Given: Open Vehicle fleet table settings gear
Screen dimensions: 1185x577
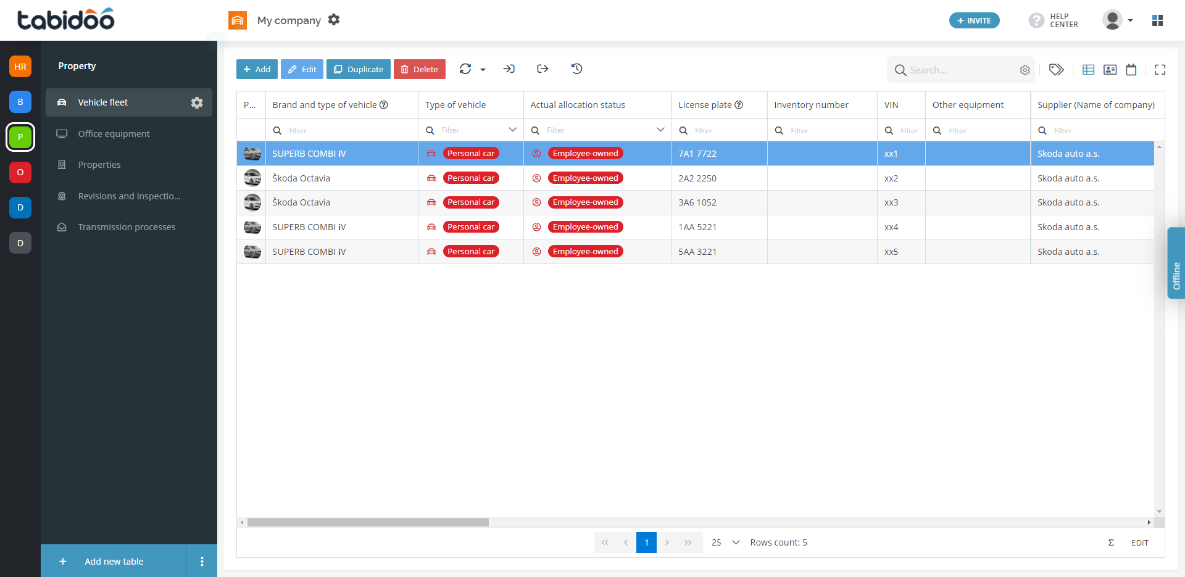Looking at the screenshot, I should 197,102.
